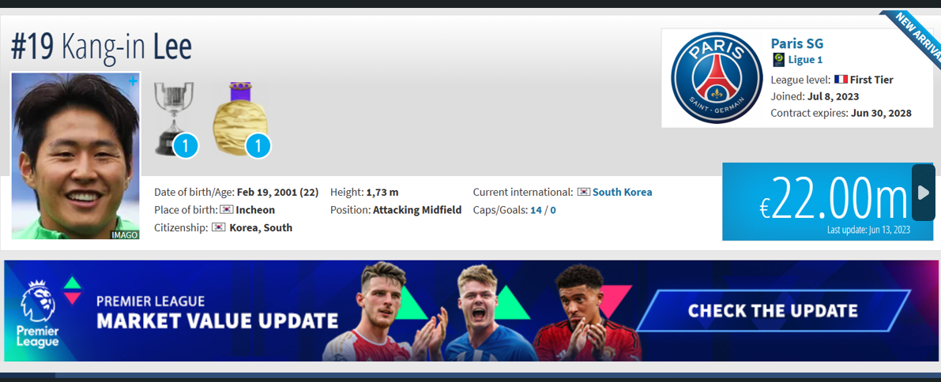Click the Check The Update button
The height and width of the screenshot is (382, 941).
773,310
